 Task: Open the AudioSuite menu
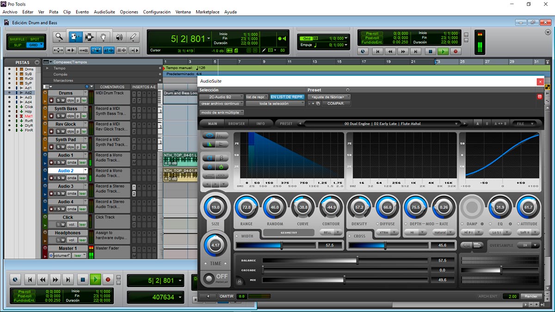point(105,12)
